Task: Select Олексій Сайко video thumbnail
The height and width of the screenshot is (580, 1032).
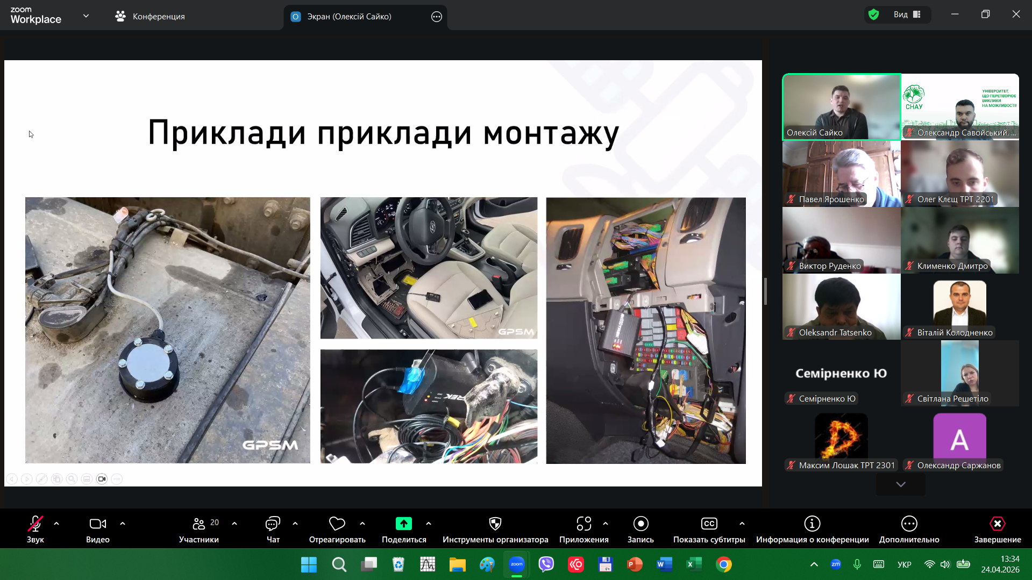Action: (x=841, y=107)
